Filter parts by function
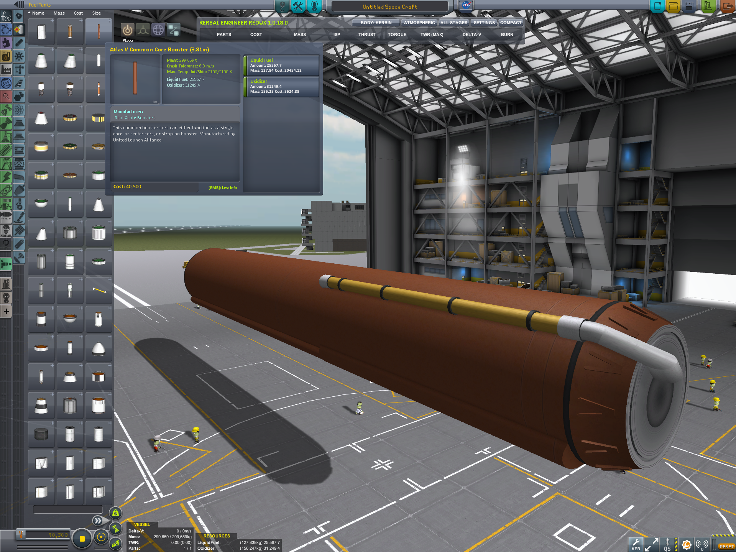The width and height of the screenshot is (736, 552). [6, 17]
